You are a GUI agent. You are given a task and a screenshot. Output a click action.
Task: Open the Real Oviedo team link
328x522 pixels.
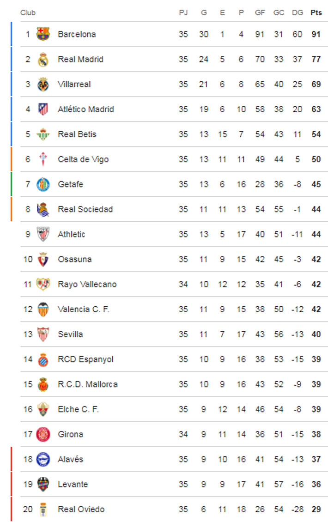point(81,510)
